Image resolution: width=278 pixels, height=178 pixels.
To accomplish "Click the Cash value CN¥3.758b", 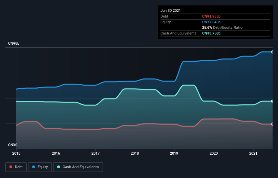I will pos(211,33).
